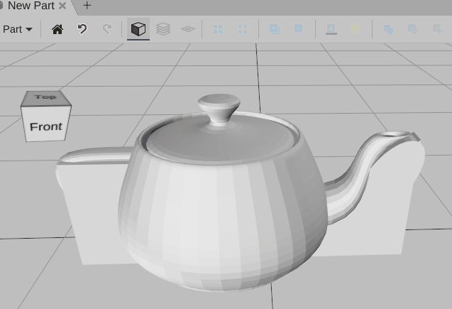Select the solid cube view mode
Screen dimensions: 452x309
click(x=138, y=29)
